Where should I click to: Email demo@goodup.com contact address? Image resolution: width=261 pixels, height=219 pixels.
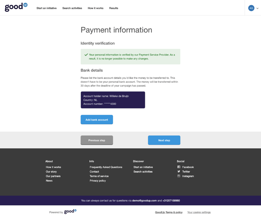click(x=144, y=200)
